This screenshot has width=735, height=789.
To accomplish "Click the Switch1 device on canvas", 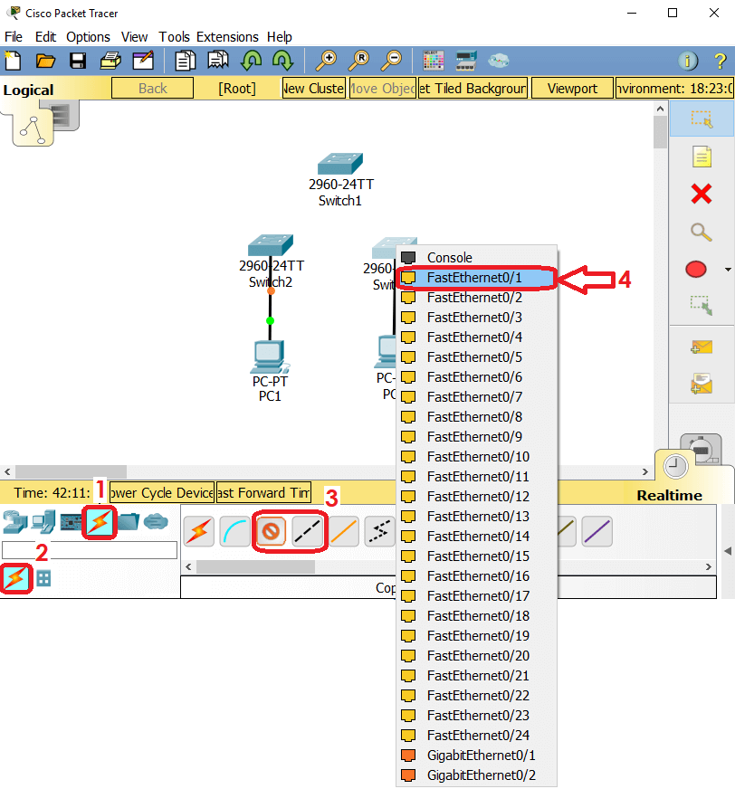I will pyautogui.click(x=340, y=164).
